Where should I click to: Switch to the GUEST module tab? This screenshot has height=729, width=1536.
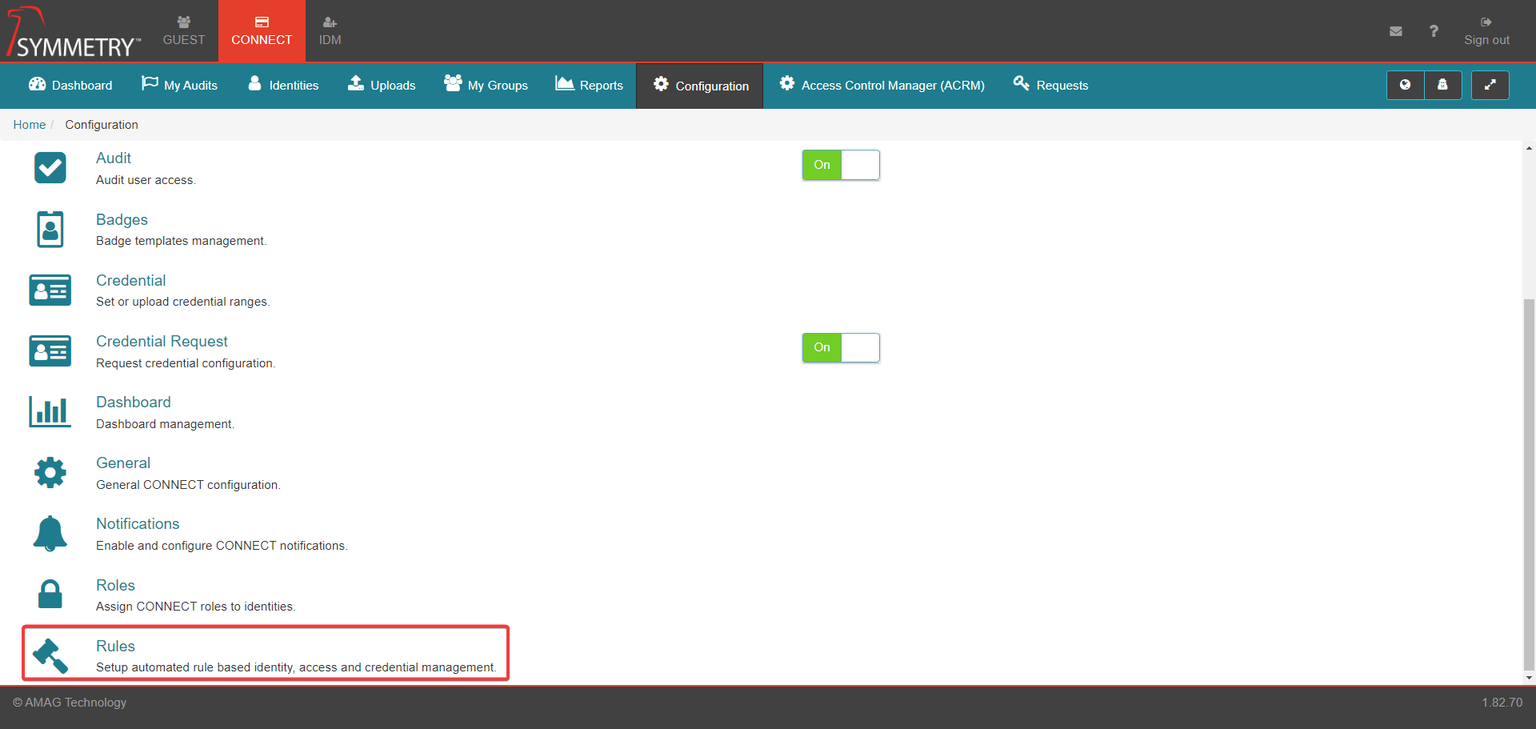click(184, 31)
